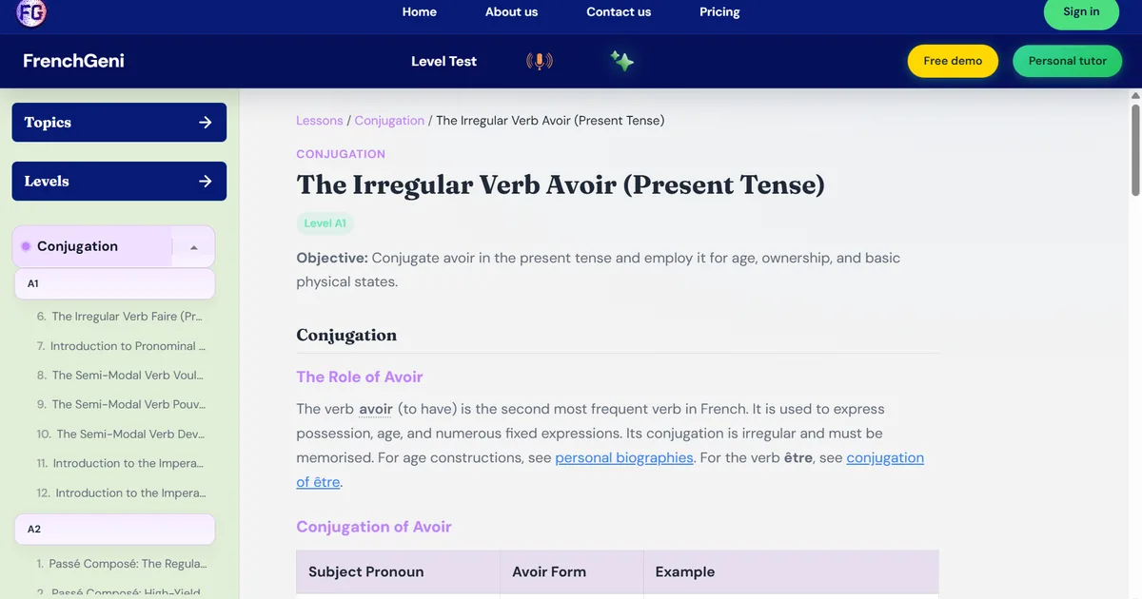
Task: Expand the A1 level group
Action: (x=114, y=283)
